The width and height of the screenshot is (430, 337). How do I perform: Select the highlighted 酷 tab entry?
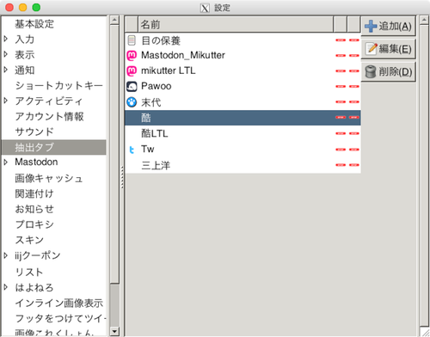pyautogui.click(x=243, y=118)
